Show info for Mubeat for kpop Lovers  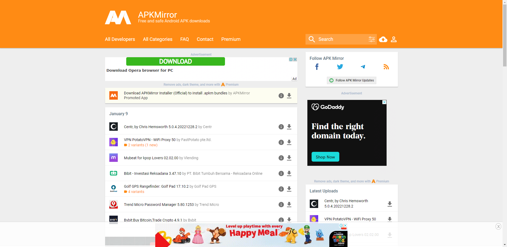(281, 158)
